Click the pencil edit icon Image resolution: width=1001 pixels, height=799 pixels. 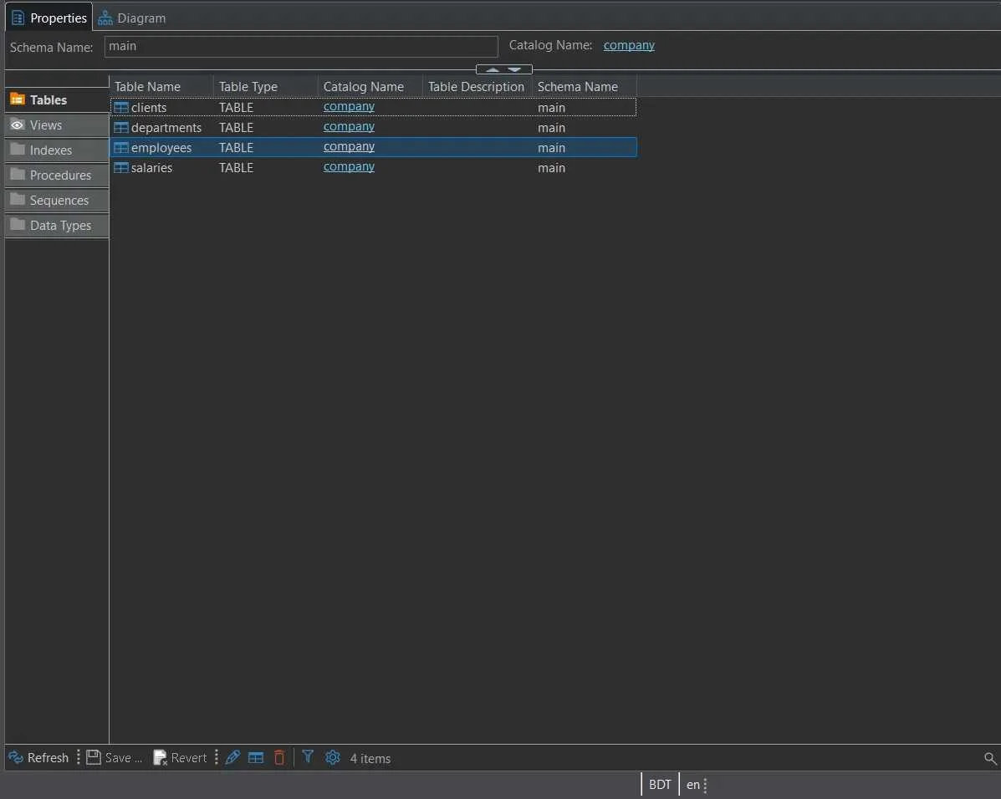pyautogui.click(x=233, y=757)
